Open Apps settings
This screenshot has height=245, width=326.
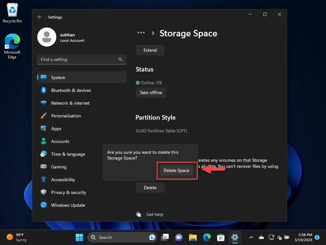pyautogui.click(x=82, y=129)
